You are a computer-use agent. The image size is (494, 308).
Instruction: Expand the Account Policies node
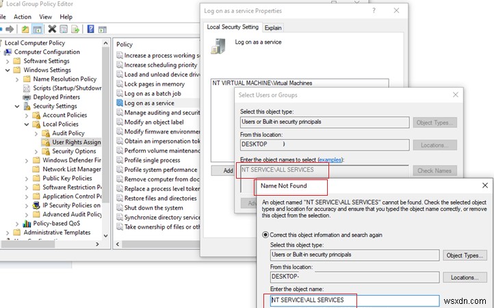click(x=27, y=116)
